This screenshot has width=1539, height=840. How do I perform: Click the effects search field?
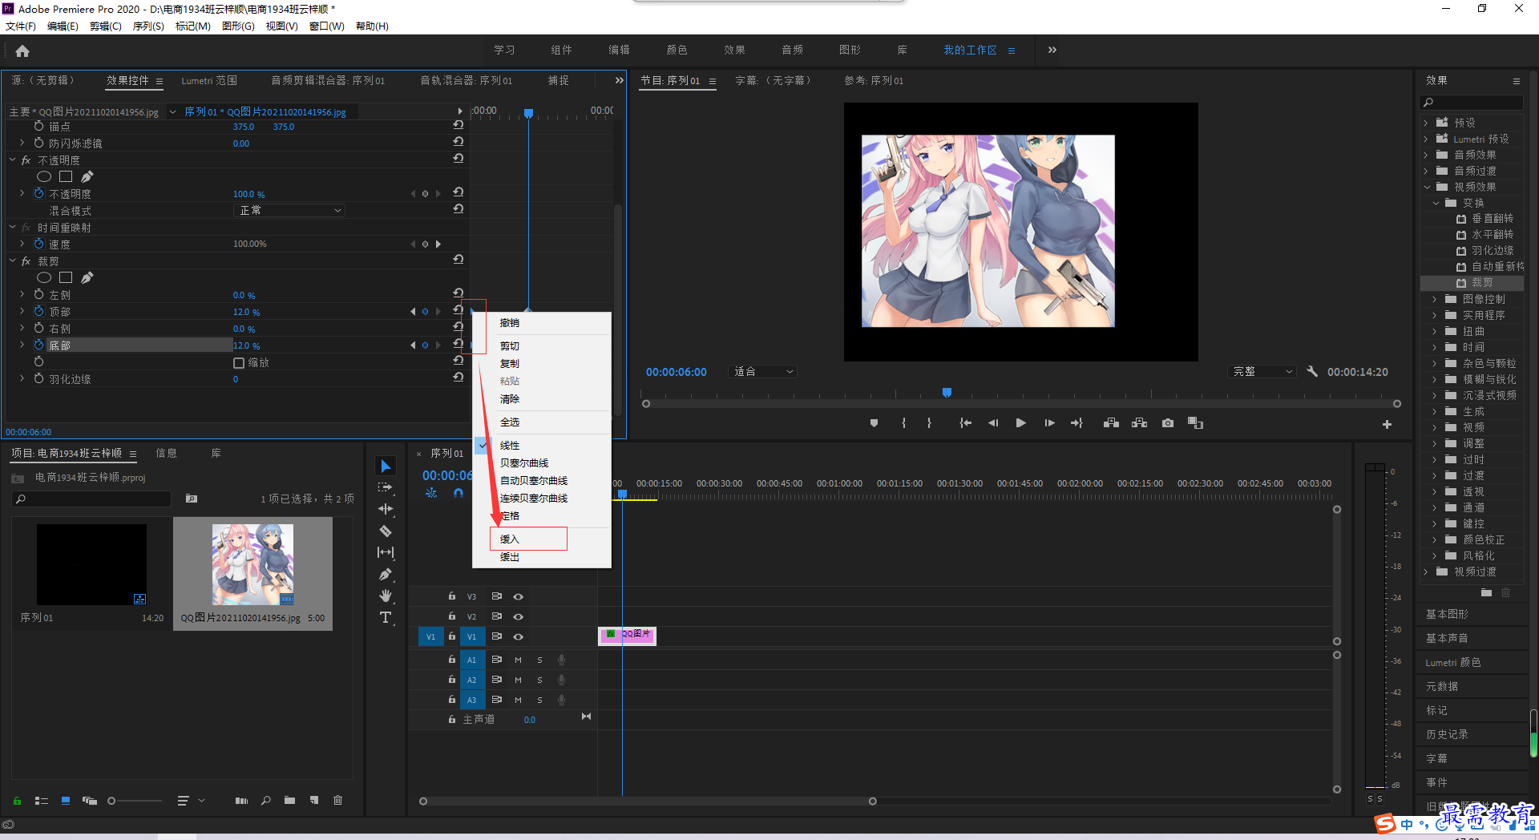pos(1472,103)
